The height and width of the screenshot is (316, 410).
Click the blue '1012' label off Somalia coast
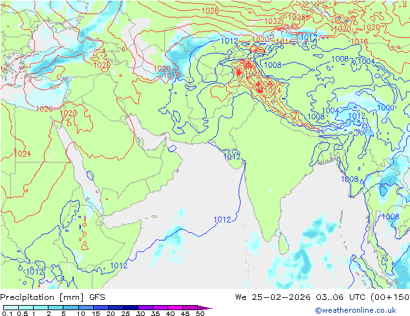(119, 266)
